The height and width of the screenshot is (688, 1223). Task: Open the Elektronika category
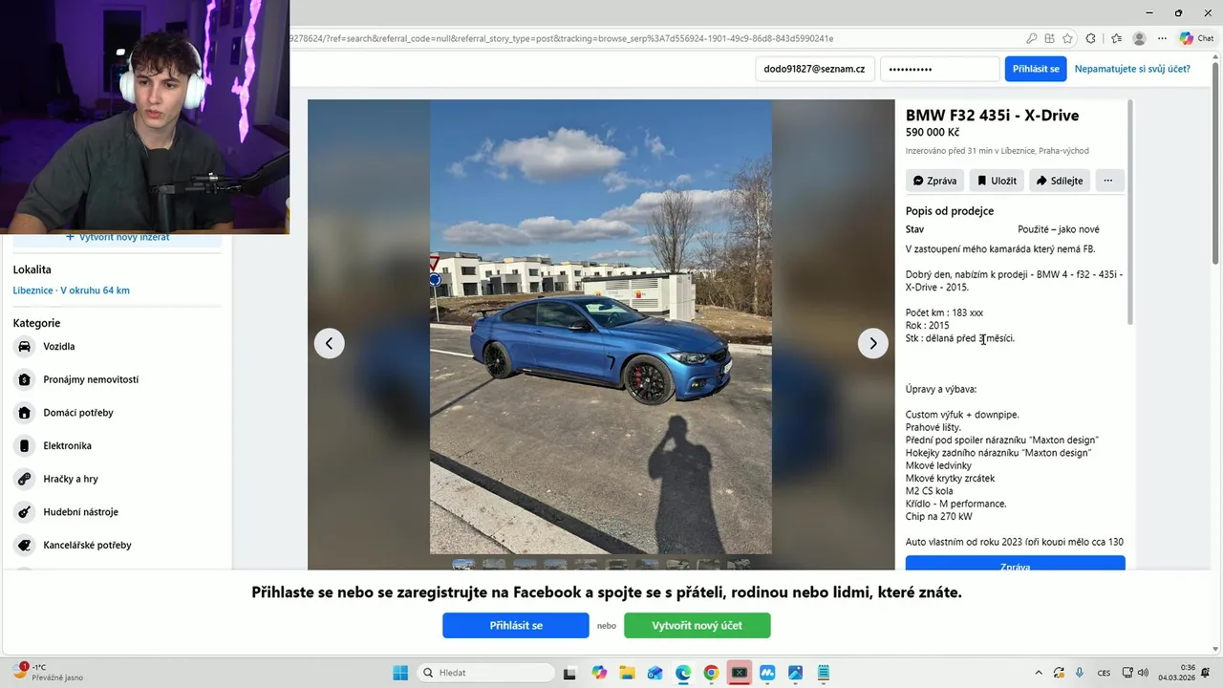[118, 446]
